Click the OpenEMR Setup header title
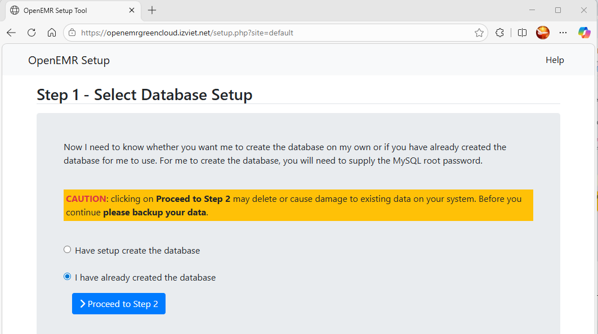 [x=69, y=60]
